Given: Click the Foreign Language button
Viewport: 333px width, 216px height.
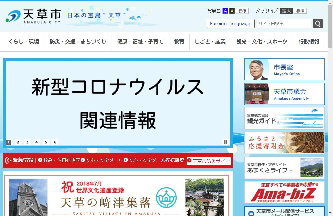Looking at the screenshot, I should point(230,24).
